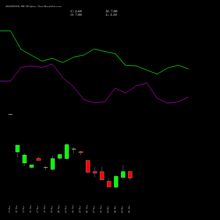Select the tall green candlestick for 21 Nov
This screenshot has width=220, height=220.
click(67, 152)
